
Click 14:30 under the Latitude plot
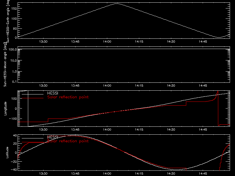tap(171, 174)
